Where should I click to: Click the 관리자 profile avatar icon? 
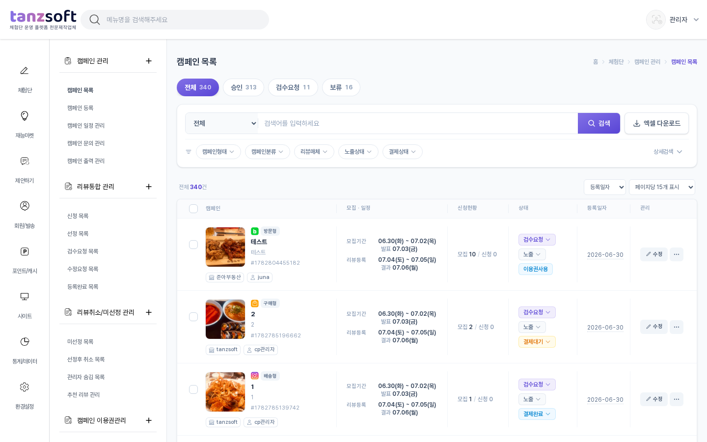656,20
